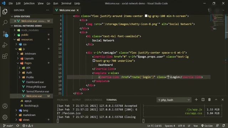The height and width of the screenshot is (128, 228).
Task: Switch to the Problems panel tab
Action: click(x=62, y=100)
